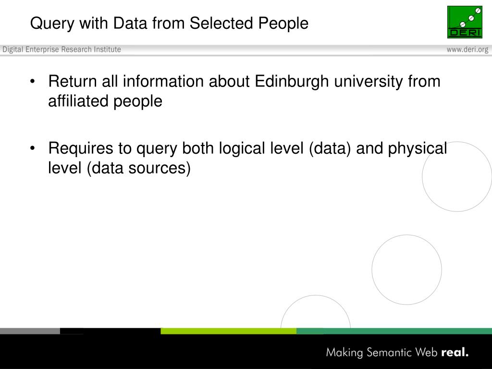Click the word 'Edinburgh' in the first bullet

pos(292,82)
